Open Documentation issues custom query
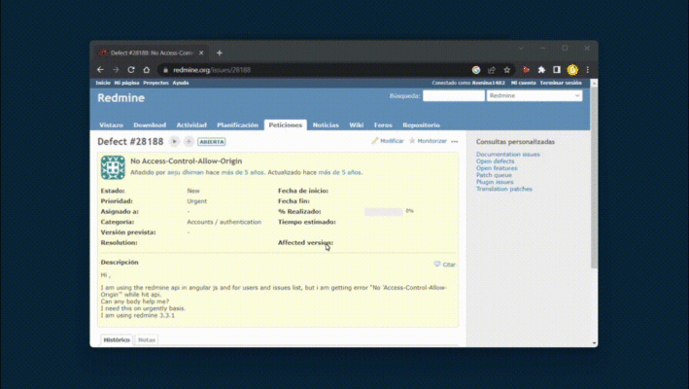This screenshot has height=389, width=689. tap(508, 155)
